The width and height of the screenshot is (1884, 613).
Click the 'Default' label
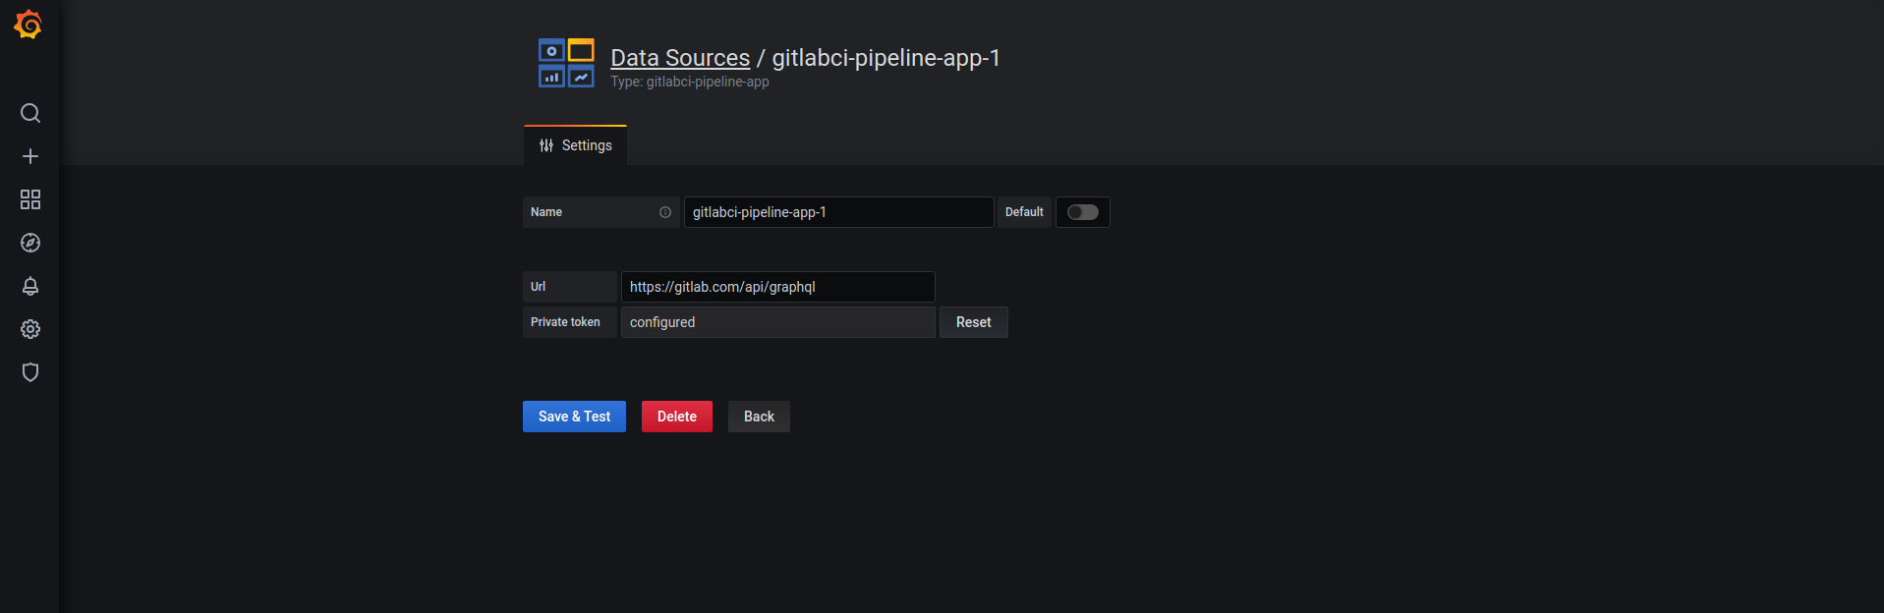click(1024, 212)
